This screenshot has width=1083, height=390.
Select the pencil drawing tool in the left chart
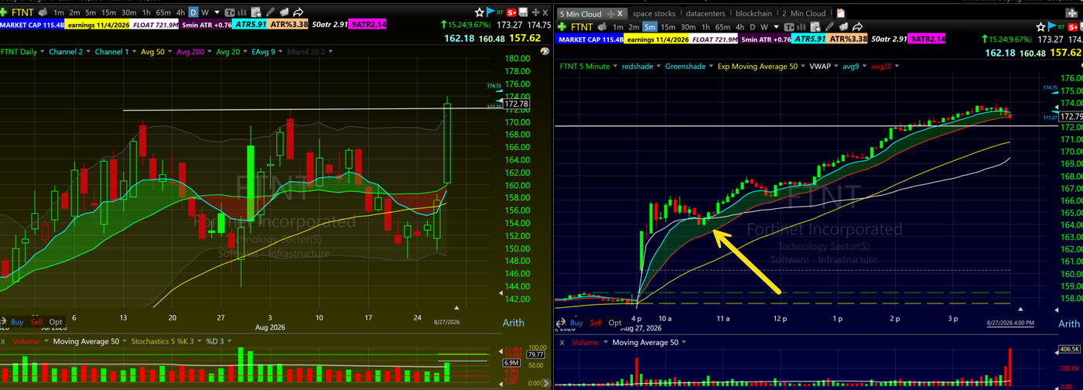tap(270, 12)
